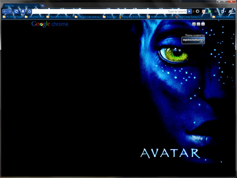Open the Javascript bookmark folder

click(109, 17)
